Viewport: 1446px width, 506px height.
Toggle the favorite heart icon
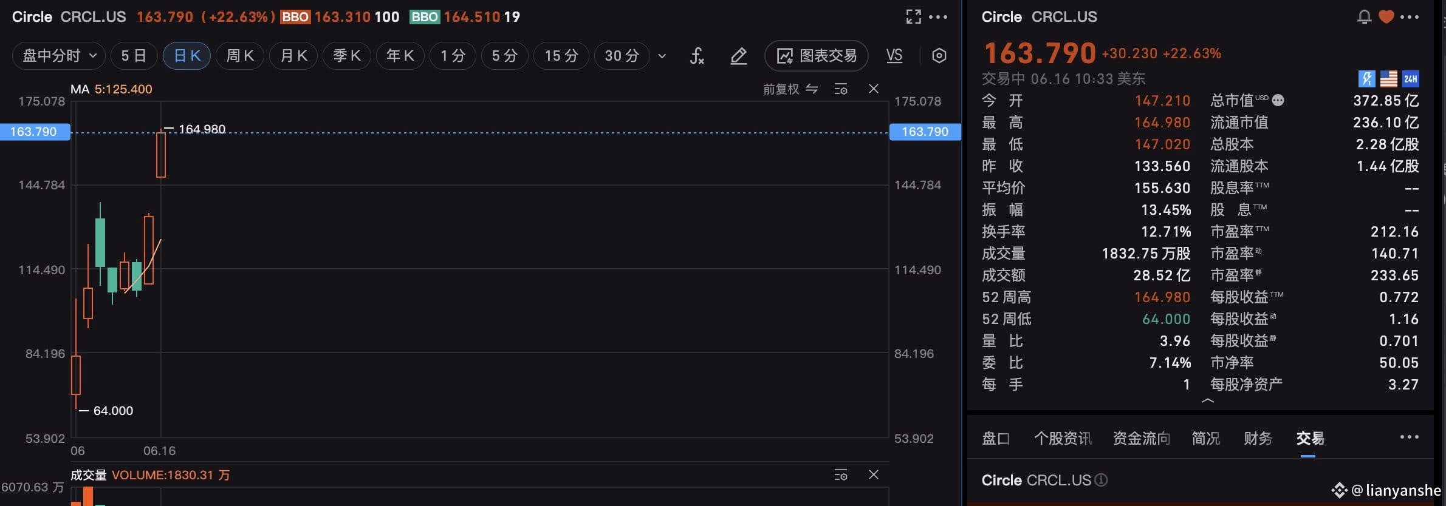pyautogui.click(x=1386, y=17)
